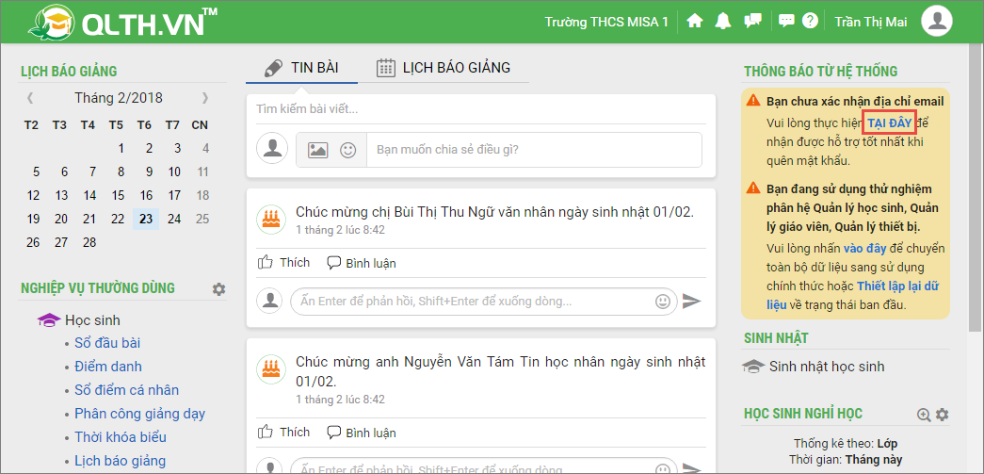984x474 pixels.
Task: Switch to the Lịch báo giảng tab
Action: (444, 68)
